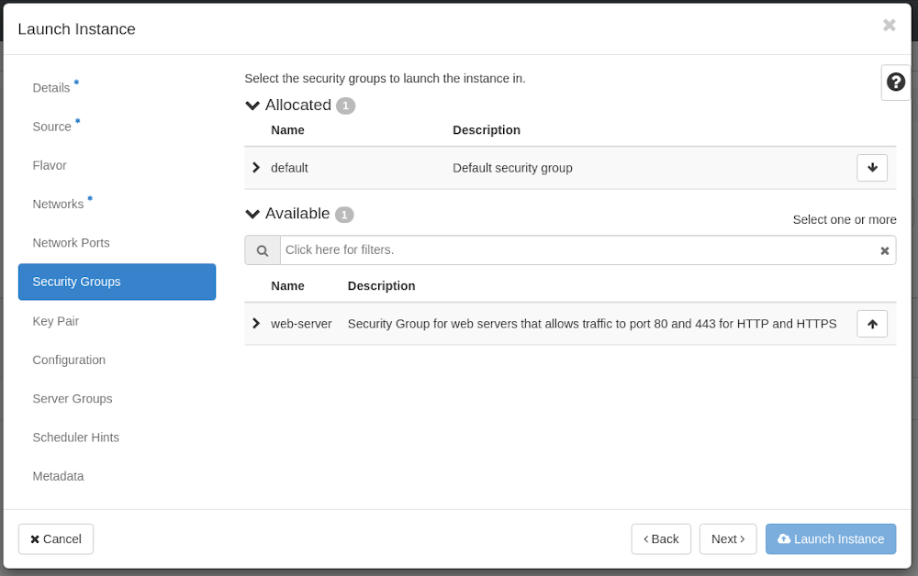Click the 'Default security group' description
The width and height of the screenshot is (918, 576).
[512, 168]
